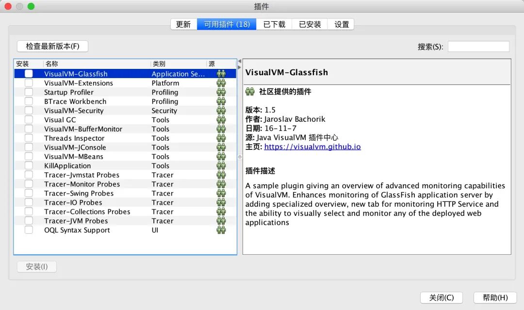Click the 安装(I) button
524x310 pixels.
pos(37,266)
